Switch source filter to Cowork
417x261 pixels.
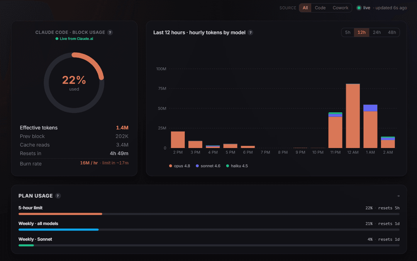[341, 8]
